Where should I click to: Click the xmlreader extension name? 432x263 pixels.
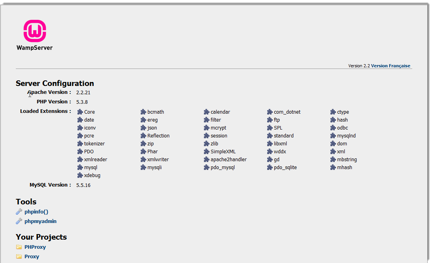pos(96,160)
